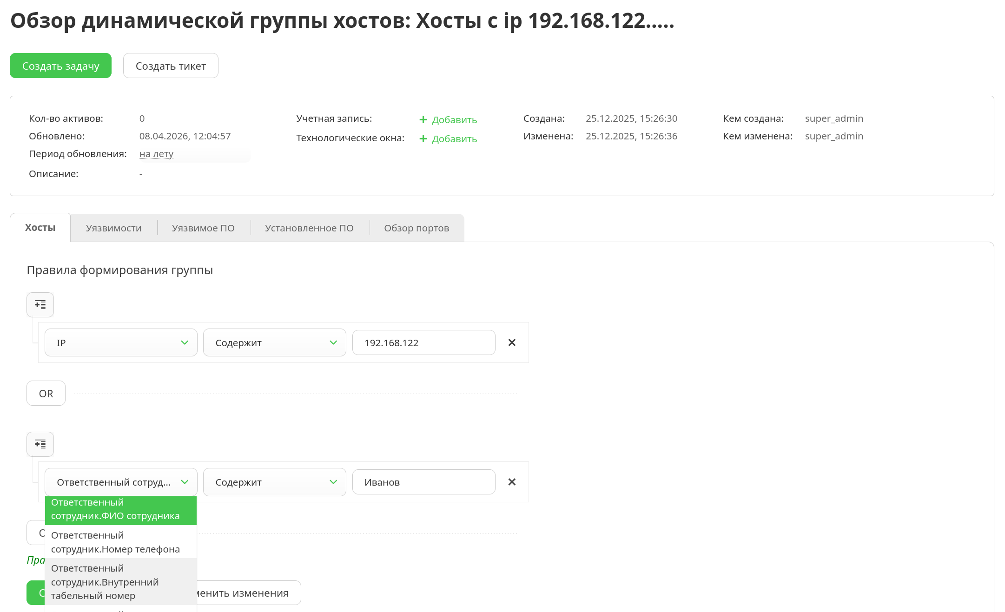Pick Внутренний табельный номер option
1005x612 pixels.
tap(120, 582)
